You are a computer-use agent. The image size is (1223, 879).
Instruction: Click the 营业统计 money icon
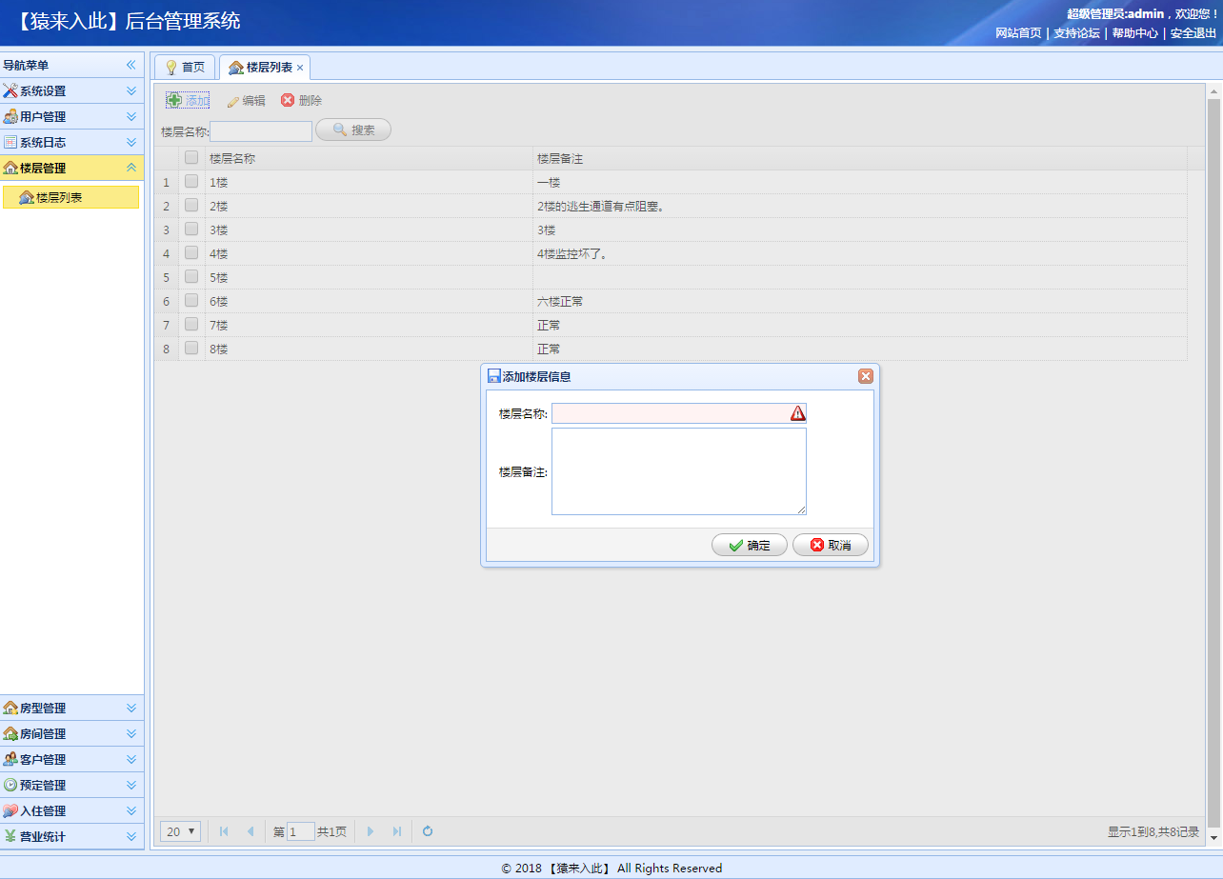(x=10, y=836)
